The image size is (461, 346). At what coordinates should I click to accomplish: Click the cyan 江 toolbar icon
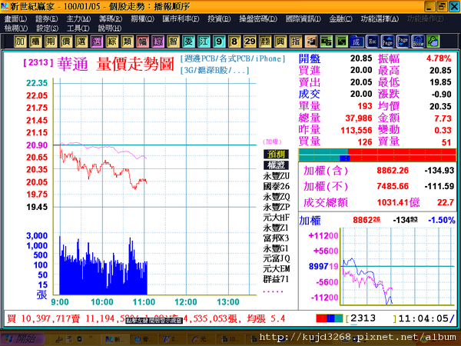coord(204,42)
